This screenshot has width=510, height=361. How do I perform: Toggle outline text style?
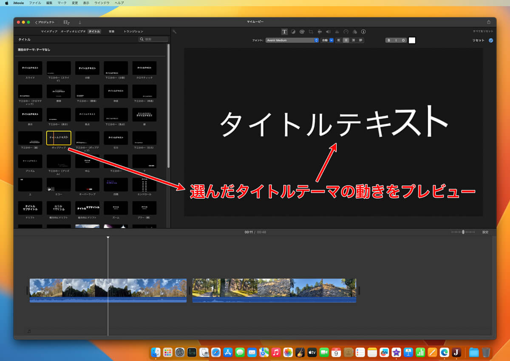click(403, 40)
